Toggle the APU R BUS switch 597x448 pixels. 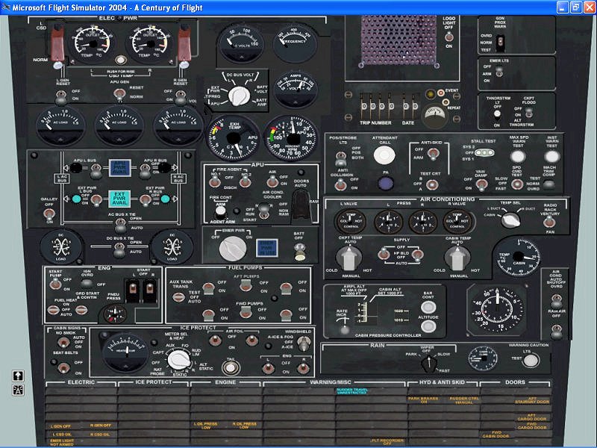coord(145,171)
